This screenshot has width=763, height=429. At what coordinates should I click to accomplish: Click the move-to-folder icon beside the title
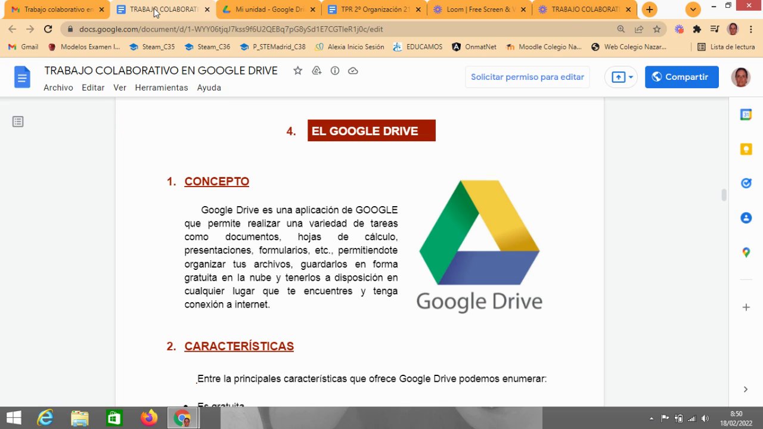pyautogui.click(x=317, y=71)
